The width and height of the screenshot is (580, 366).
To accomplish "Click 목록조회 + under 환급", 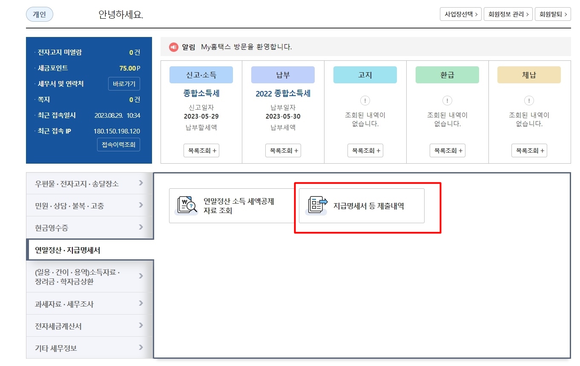I will point(448,150).
